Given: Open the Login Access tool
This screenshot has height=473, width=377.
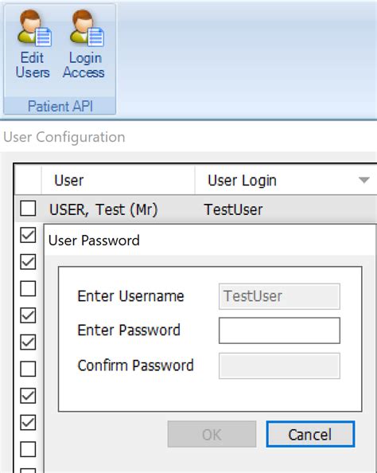Looking at the screenshot, I should click(84, 45).
